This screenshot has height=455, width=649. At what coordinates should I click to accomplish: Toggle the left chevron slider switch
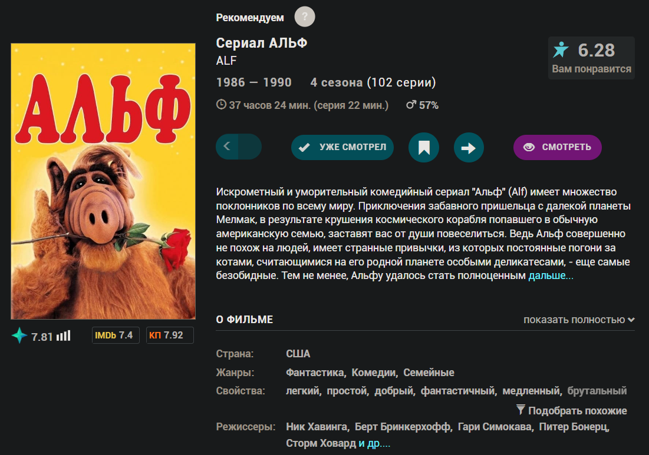click(238, 147)
